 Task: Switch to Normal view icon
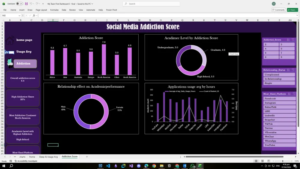256,161
